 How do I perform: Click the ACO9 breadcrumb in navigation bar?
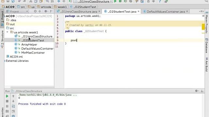click(8, 7)
